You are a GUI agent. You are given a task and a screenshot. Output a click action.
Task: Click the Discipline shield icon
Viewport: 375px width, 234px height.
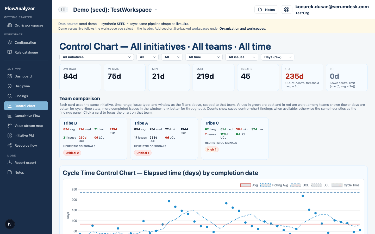point(10,86)
